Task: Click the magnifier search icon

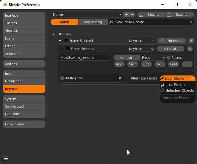Action: point(111,22)
